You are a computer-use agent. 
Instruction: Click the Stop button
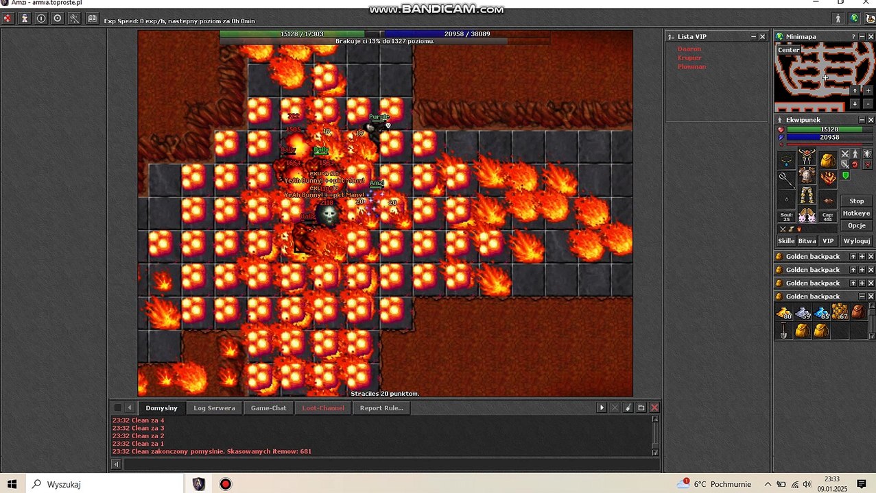(856, 201)
